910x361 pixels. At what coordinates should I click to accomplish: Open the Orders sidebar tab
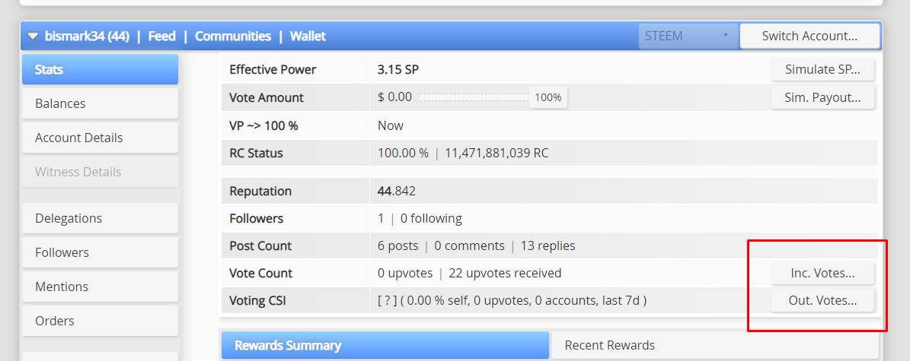point(100,321)
